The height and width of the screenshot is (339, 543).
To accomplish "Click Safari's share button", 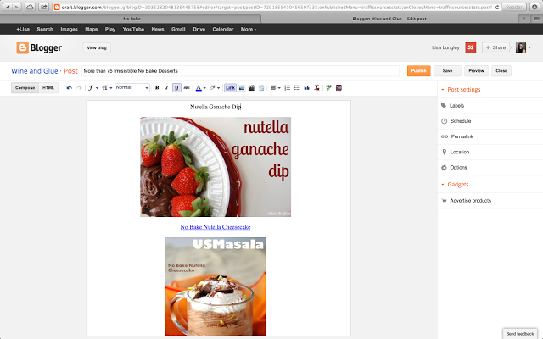I will 43,7.
